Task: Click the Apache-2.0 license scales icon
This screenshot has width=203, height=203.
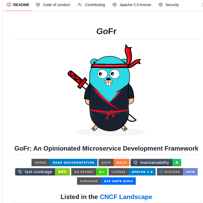Action: coord(115,5)
